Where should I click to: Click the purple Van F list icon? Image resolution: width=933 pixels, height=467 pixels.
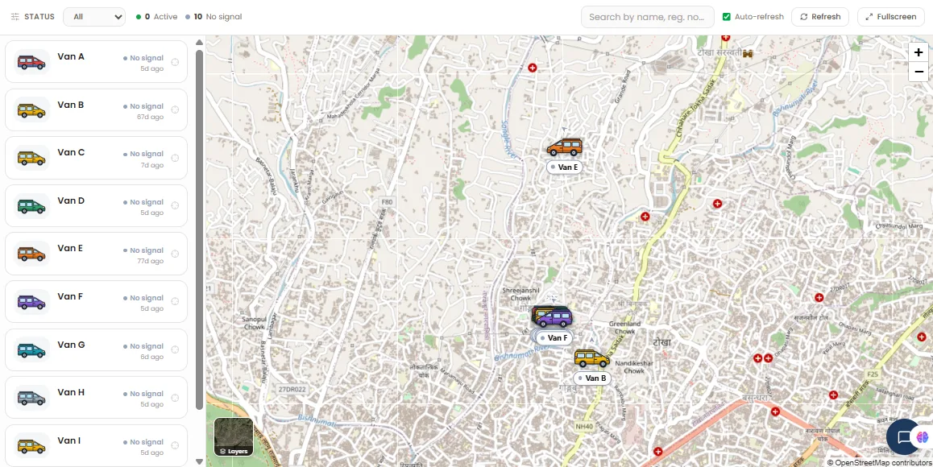click(x=31, y=302)
